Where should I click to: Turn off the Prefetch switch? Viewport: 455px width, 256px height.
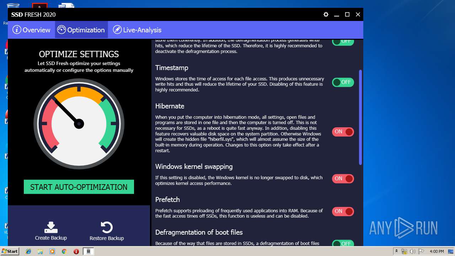coord(343,212)
